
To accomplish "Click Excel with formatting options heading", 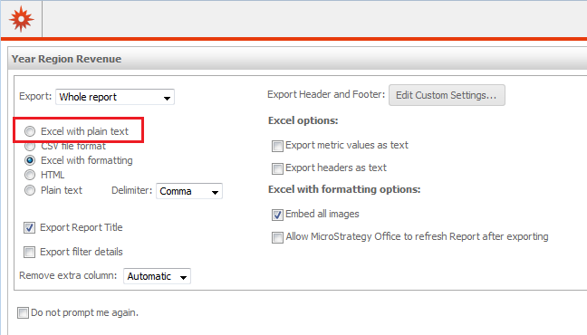I will coord(344,189).
